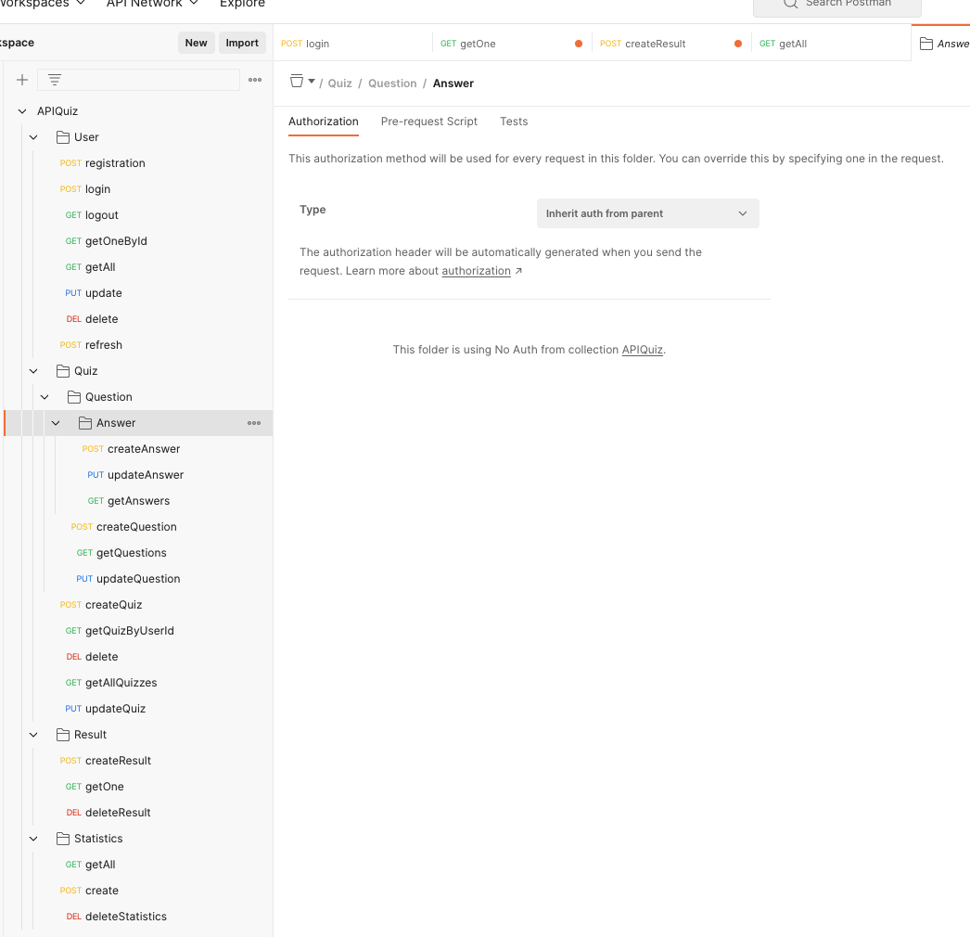Switch to the Tests tab

coord(514,121)
